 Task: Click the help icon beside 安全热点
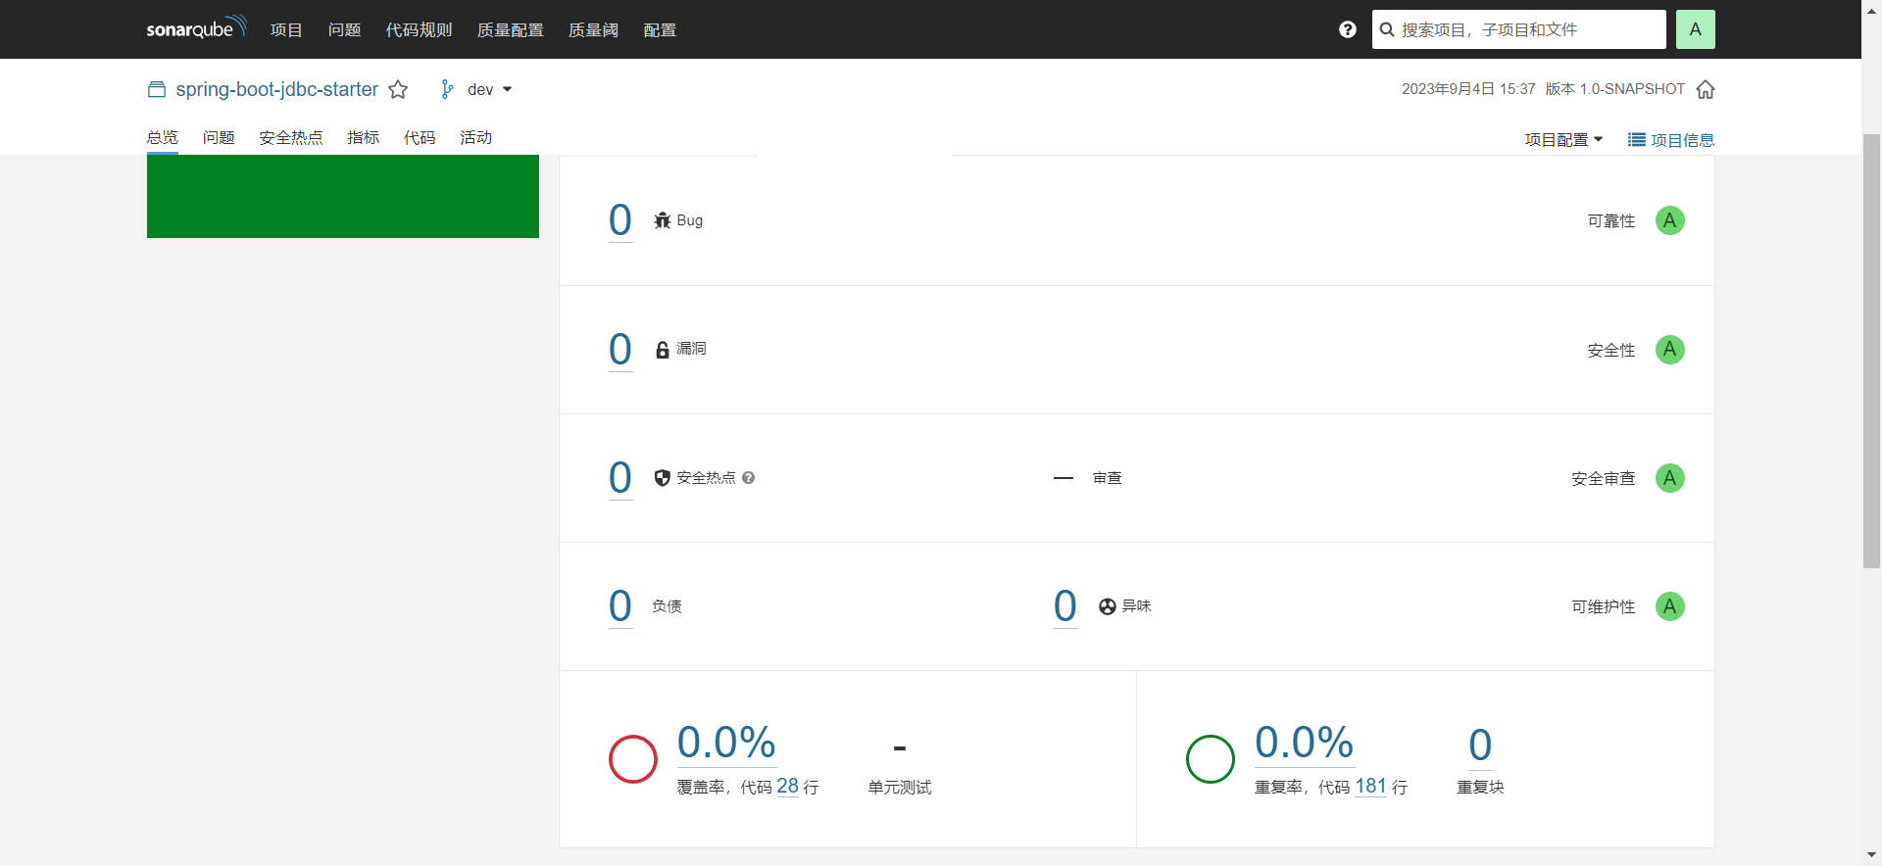point(749,478)
